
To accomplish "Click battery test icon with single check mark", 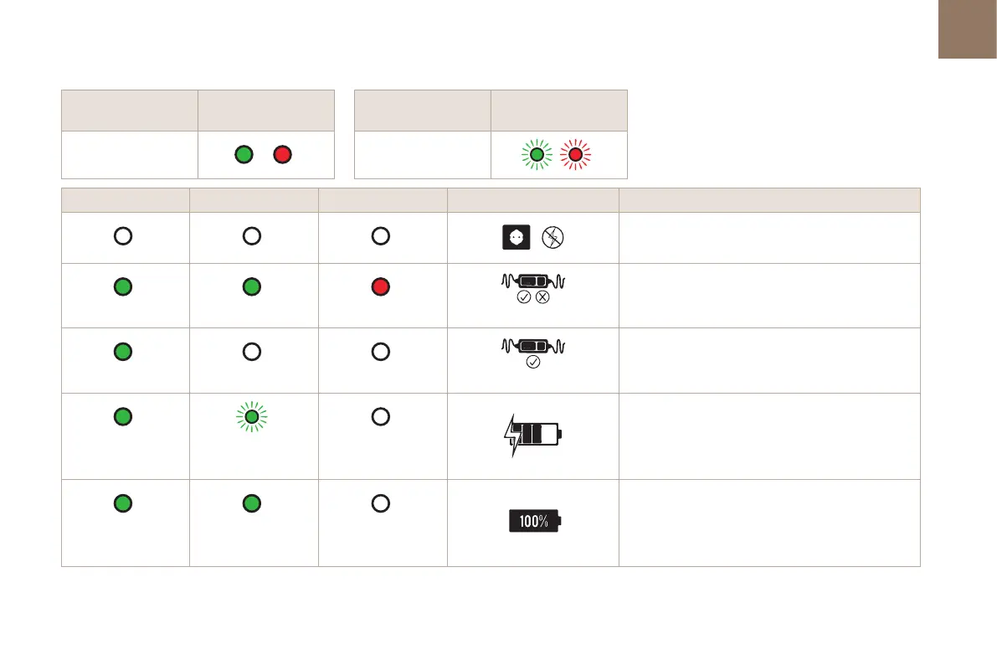I will coord(533,353).
